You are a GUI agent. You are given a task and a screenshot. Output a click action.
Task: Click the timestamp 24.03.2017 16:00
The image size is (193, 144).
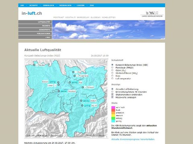pyautogui.click(x=100, y=56)
